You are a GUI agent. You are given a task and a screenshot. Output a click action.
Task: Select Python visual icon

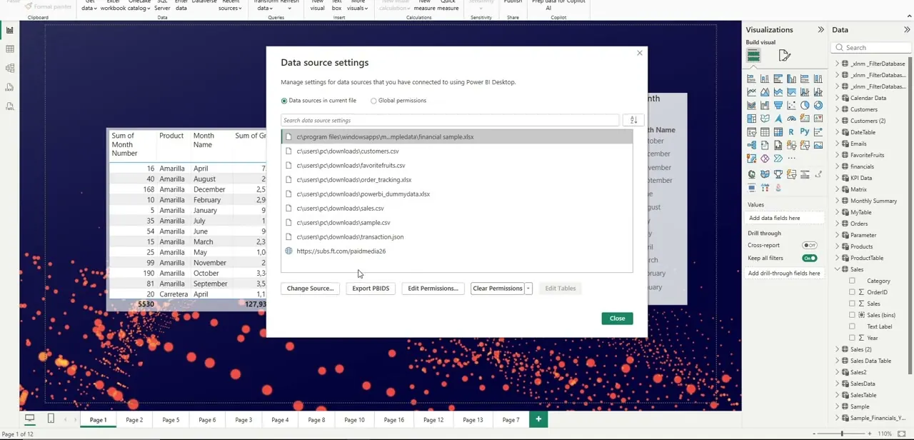tap(805, 131)
